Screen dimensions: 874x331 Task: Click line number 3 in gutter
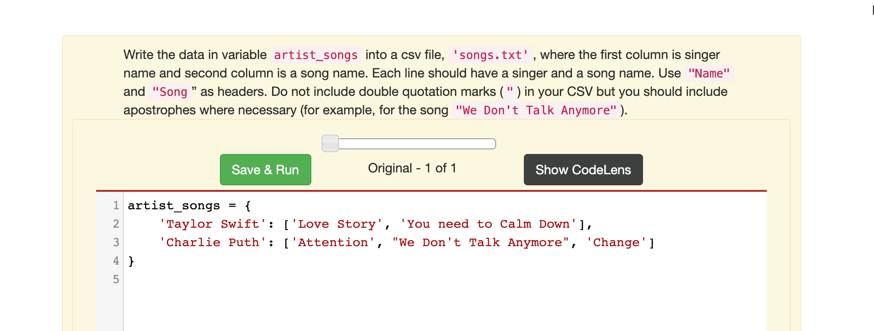click(116, 242)
